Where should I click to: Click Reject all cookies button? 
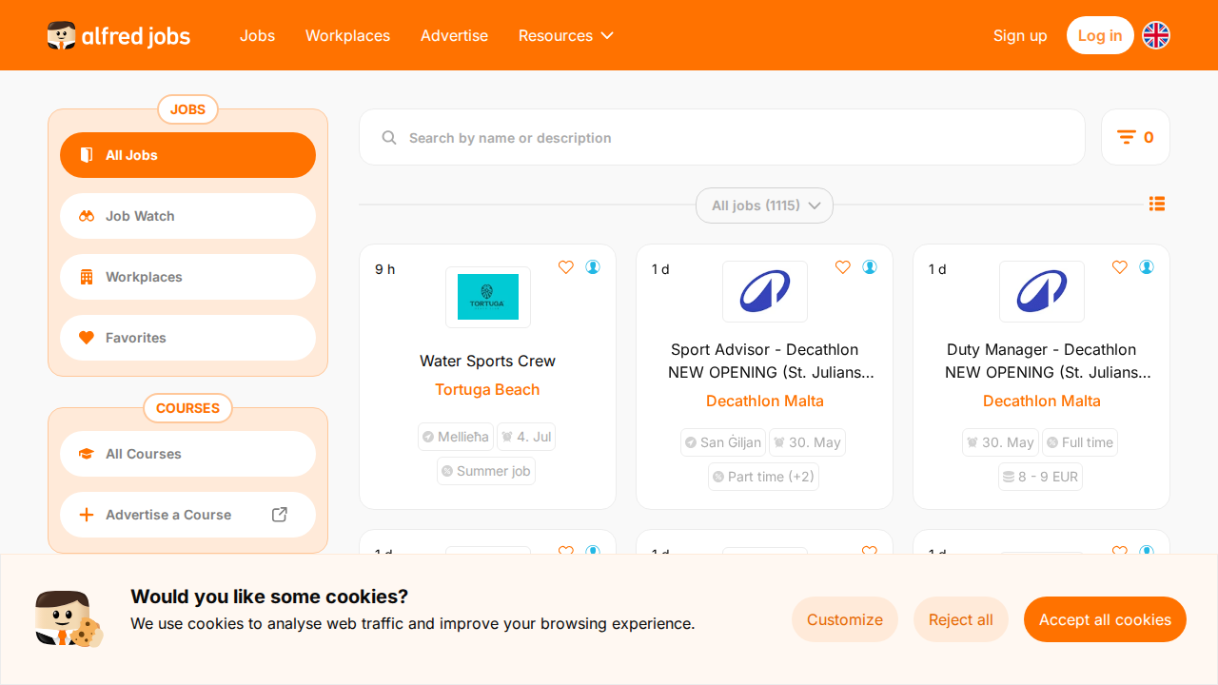[961, 619]
